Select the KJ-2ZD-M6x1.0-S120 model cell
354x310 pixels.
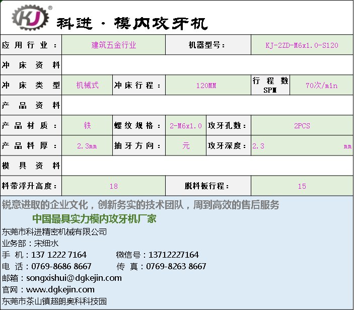coord(302,45)
